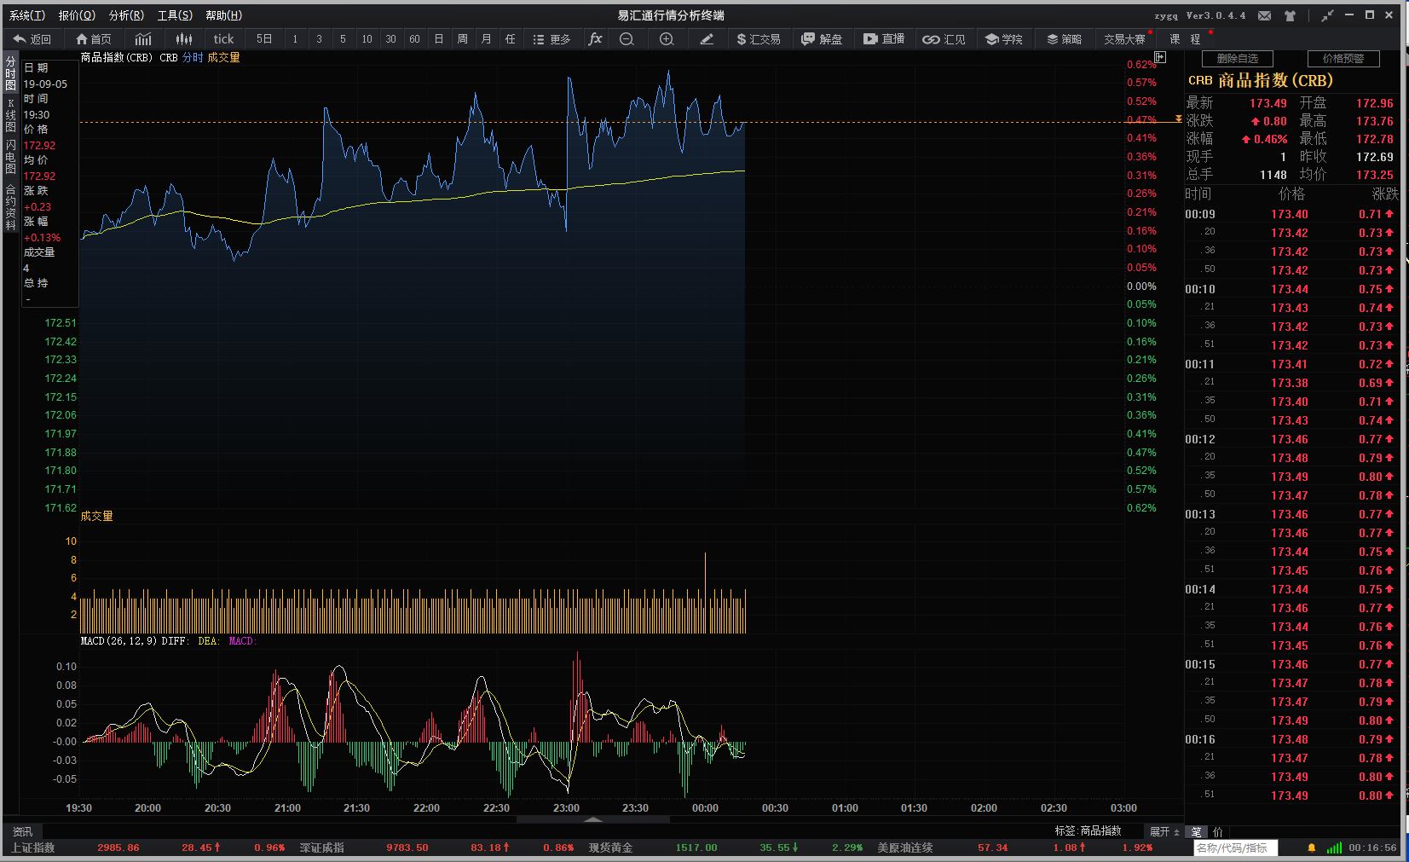Screen dimensions: 1409x862
Task: Click the 价格预警 button
Action: pyautogui.click(x=1343, y=59)
